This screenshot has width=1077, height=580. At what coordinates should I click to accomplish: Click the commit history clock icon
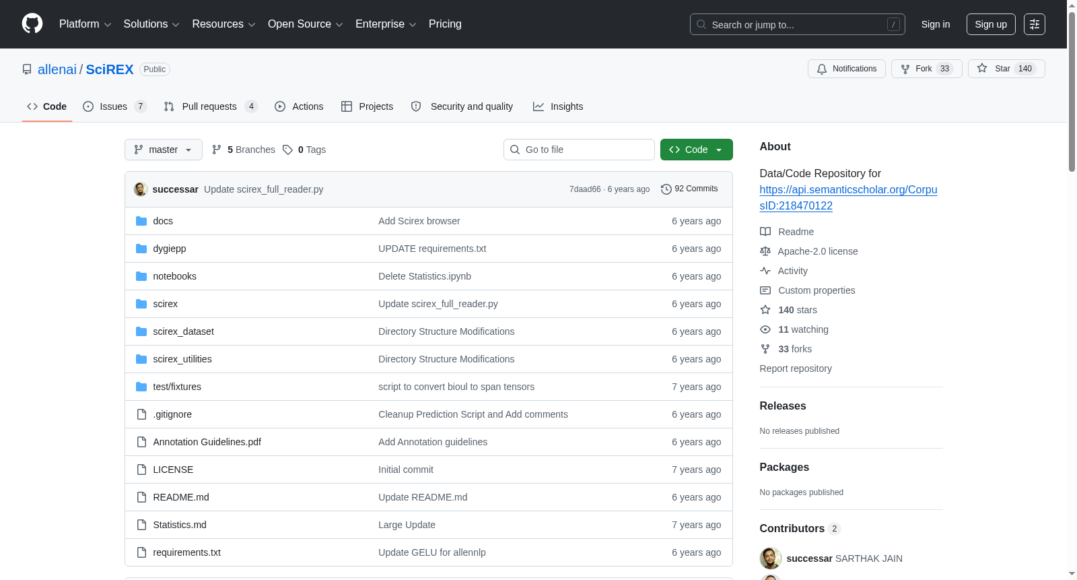[666, 189]
